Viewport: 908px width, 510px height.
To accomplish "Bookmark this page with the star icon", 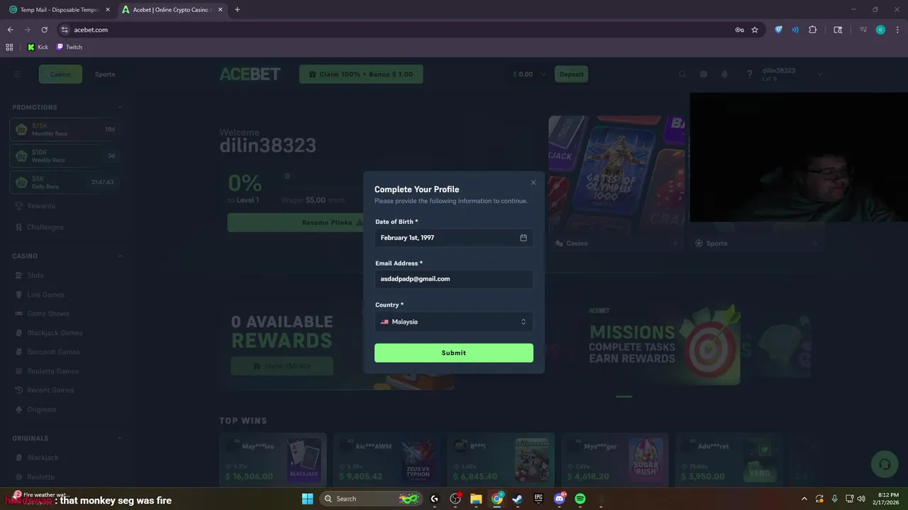I will click(x=755, y=30).
